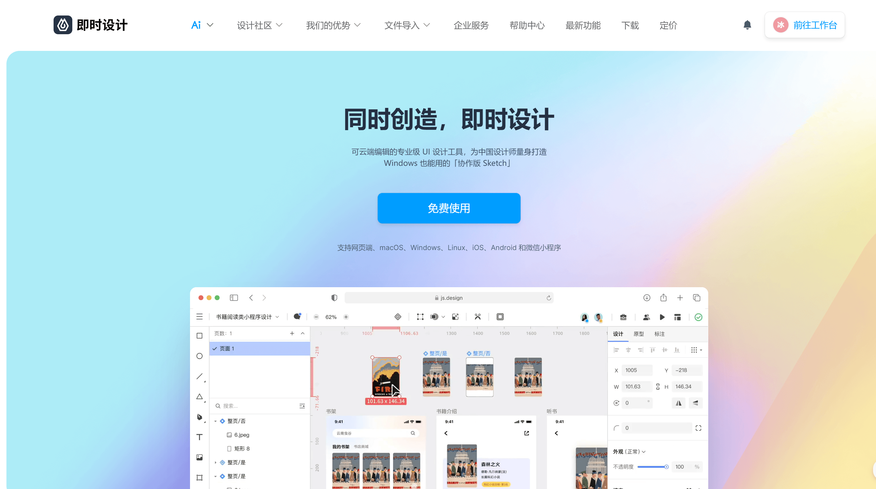876x489 pixels.
Task: Play the prototype preview
Action: (662, 317)
